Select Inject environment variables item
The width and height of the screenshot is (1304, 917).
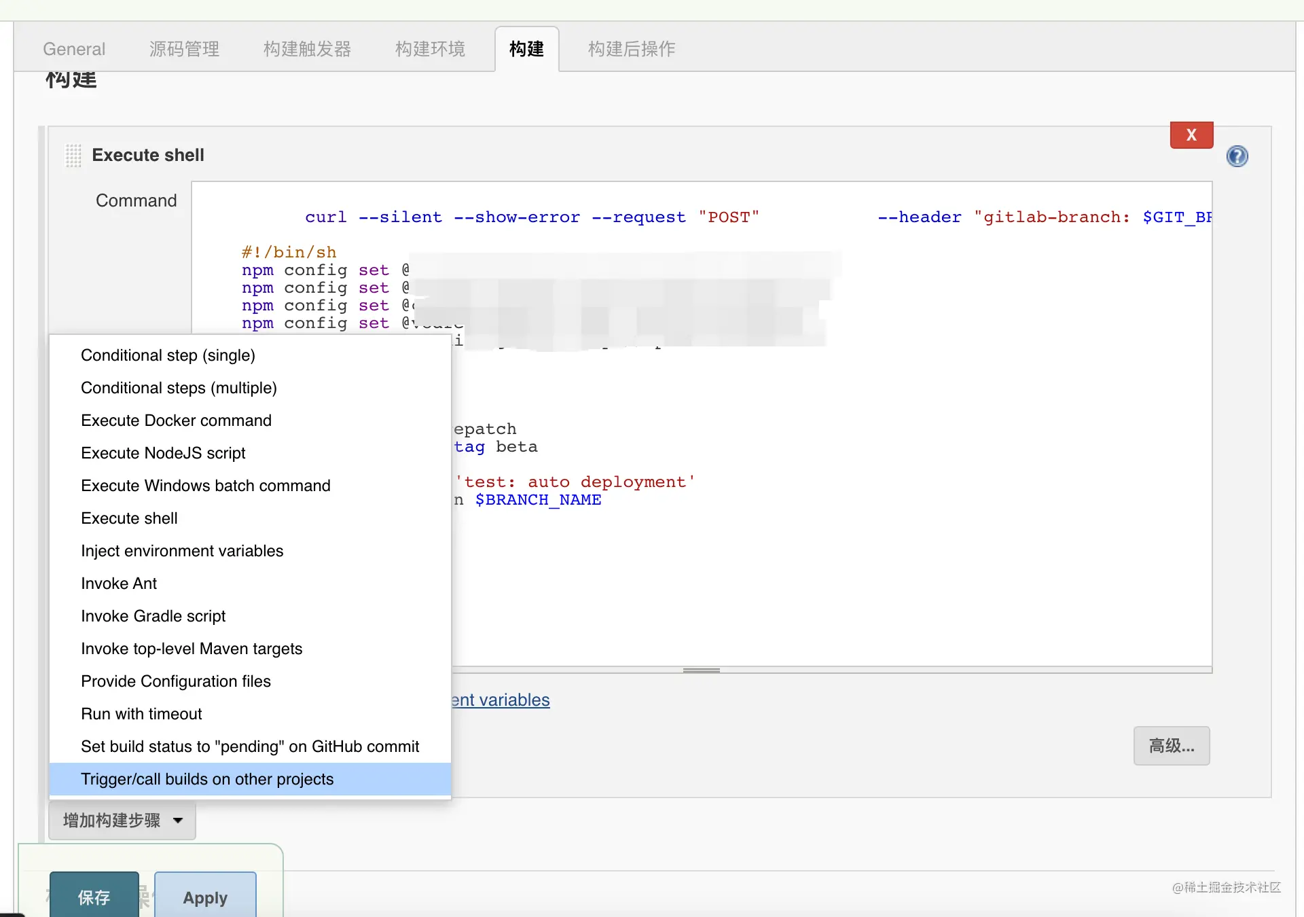[182, 551]
